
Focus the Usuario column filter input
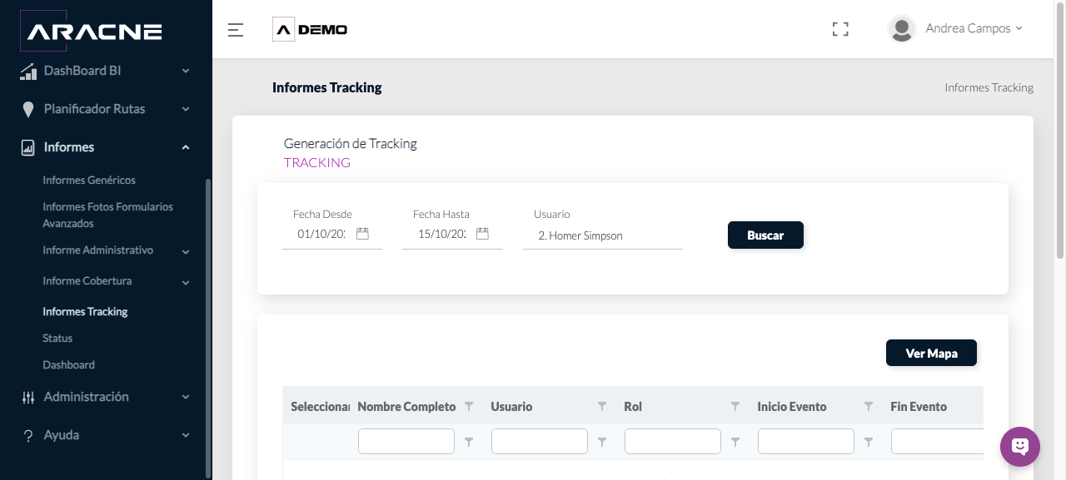[540, 442]
